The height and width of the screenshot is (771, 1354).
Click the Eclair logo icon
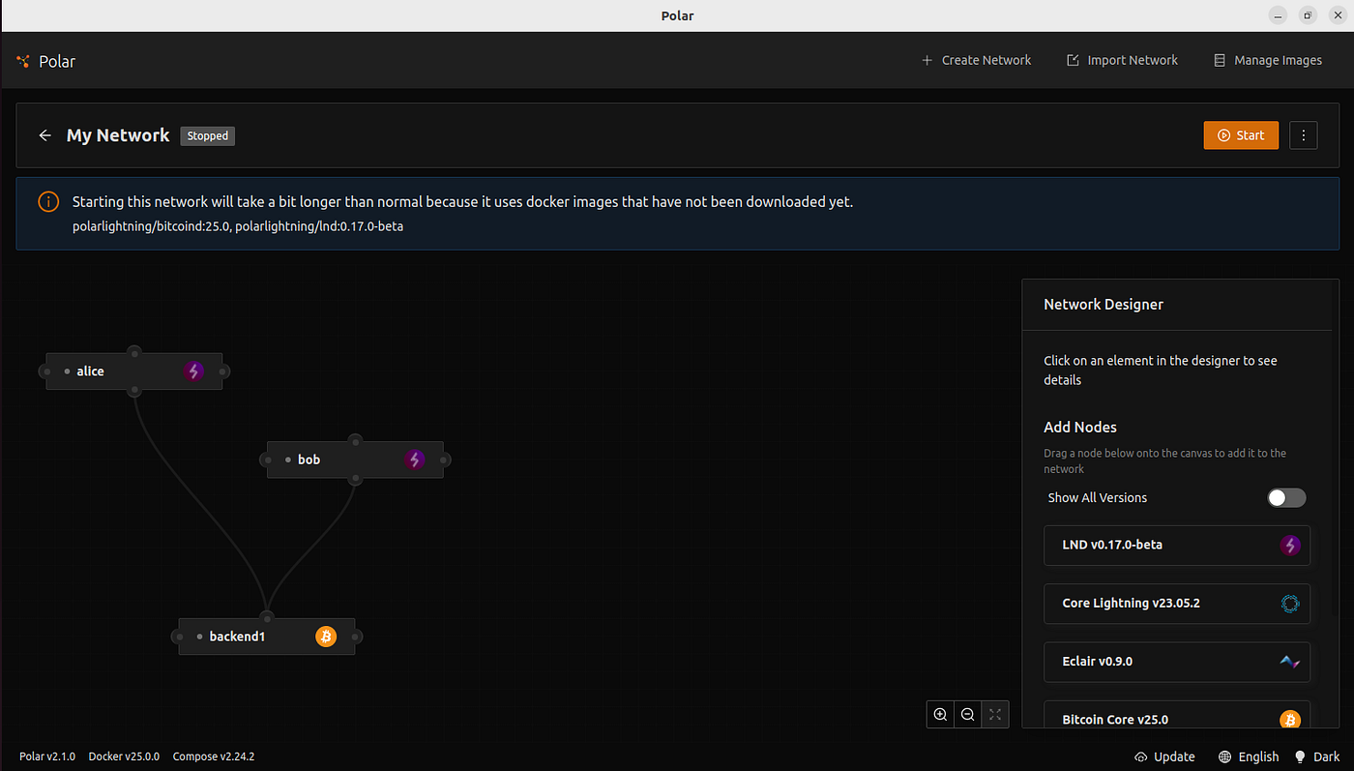point(1290,662)
